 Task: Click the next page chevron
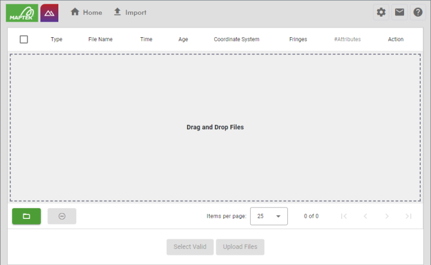coord(387,216)
